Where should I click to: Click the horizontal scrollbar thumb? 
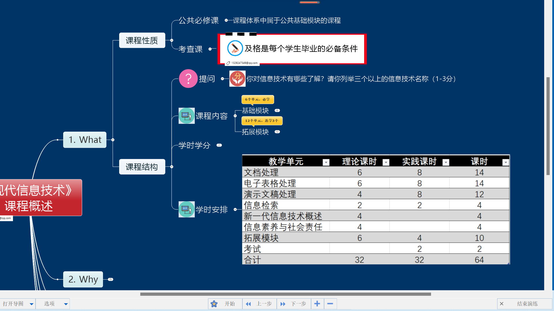(x=285, y=294)
